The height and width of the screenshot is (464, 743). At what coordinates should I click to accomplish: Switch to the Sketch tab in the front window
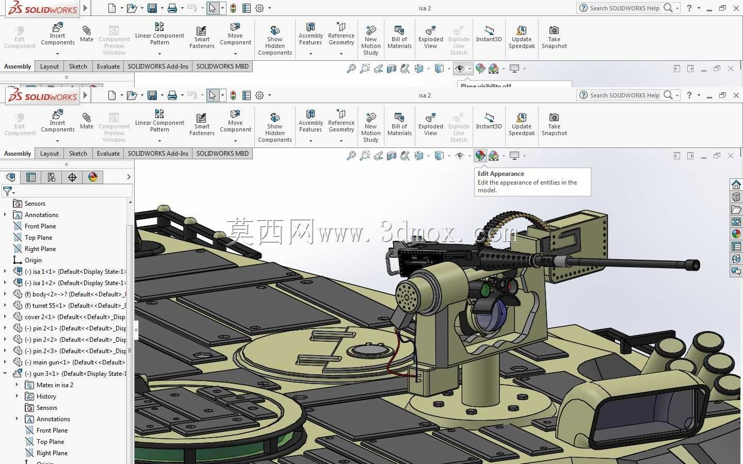point(78,154)
